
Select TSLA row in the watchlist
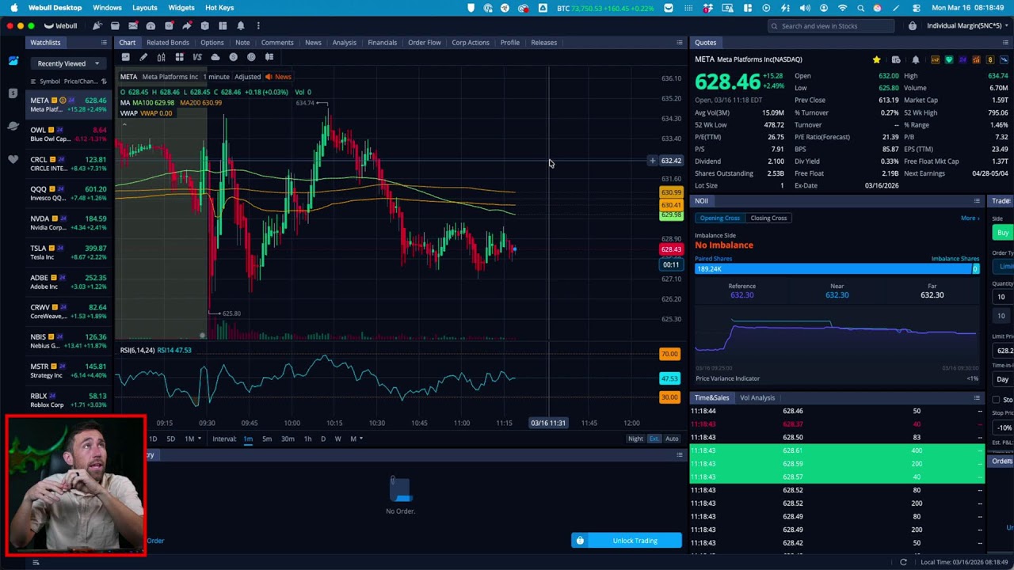tap(68, 253)
